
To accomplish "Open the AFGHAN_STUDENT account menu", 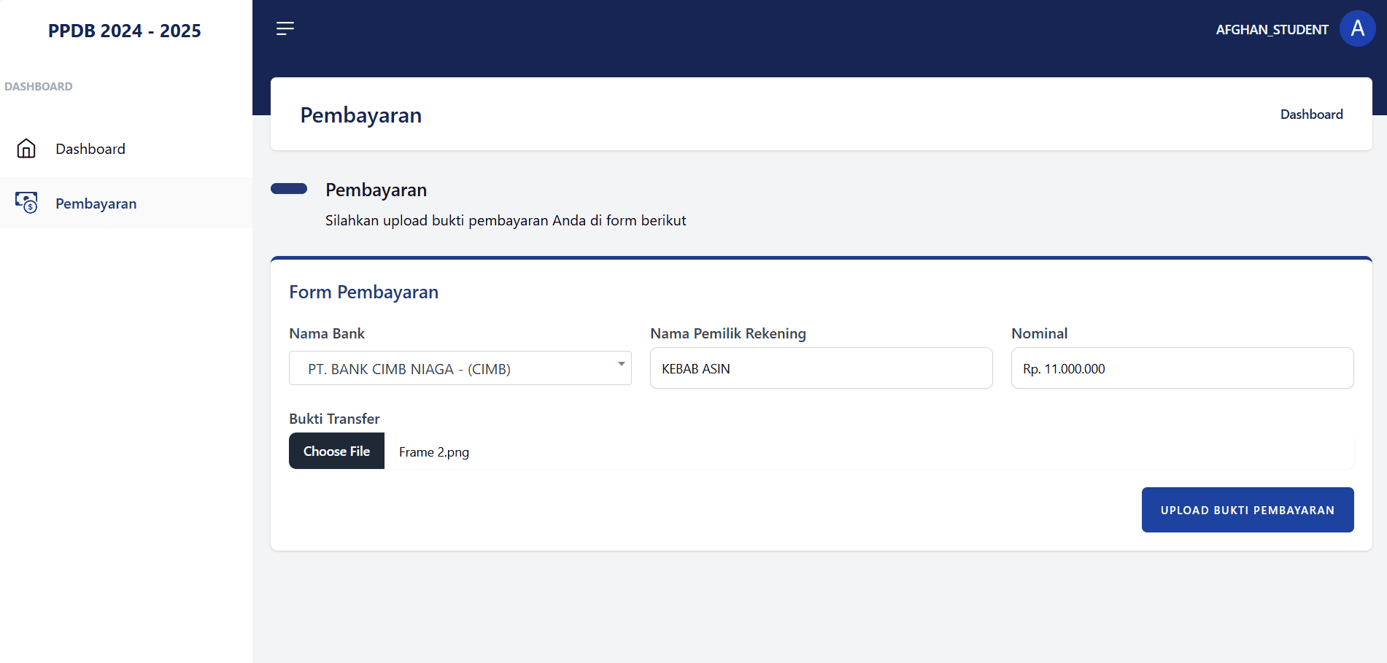I will point(1271,30).
